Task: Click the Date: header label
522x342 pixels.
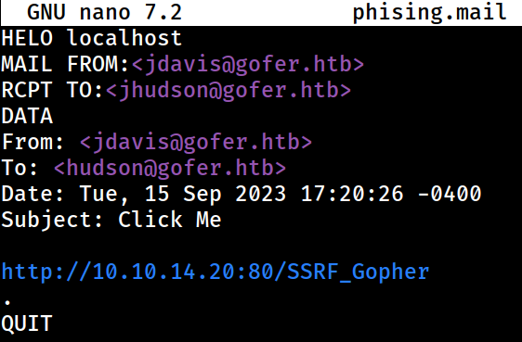Action: tap(33, 194)
